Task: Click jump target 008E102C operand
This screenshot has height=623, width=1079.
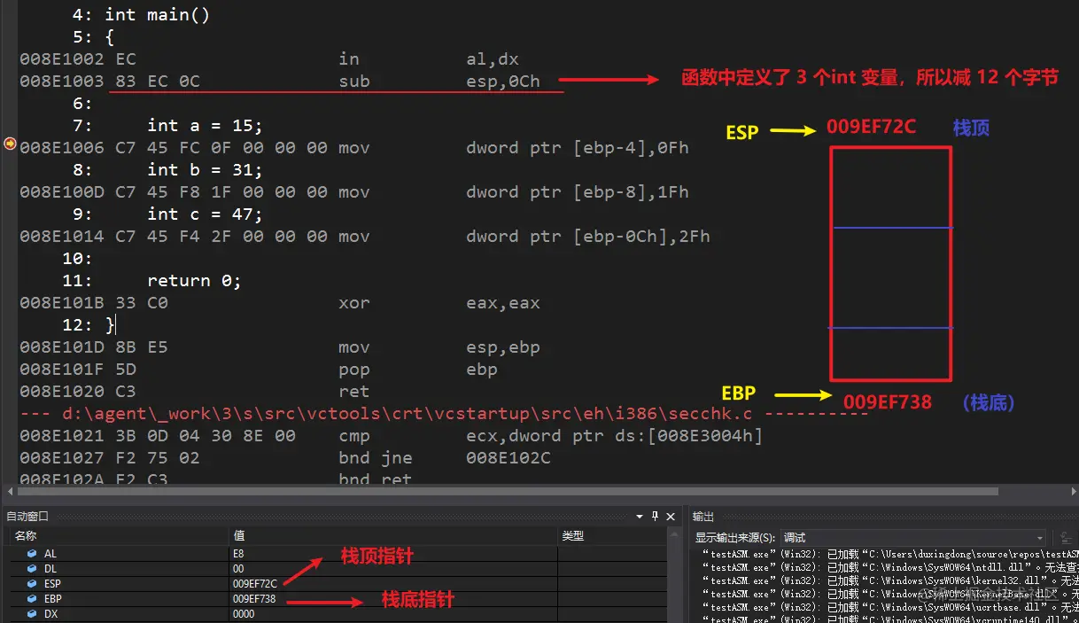Action: coord(508,458)
